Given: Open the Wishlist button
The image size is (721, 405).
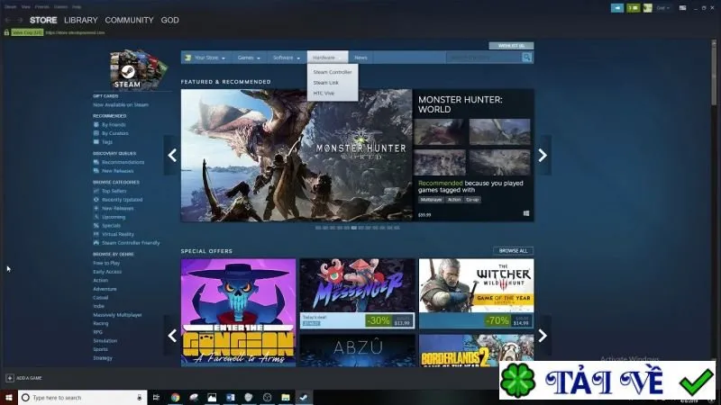Looking at the screenshot, I should tap(511, 46).
